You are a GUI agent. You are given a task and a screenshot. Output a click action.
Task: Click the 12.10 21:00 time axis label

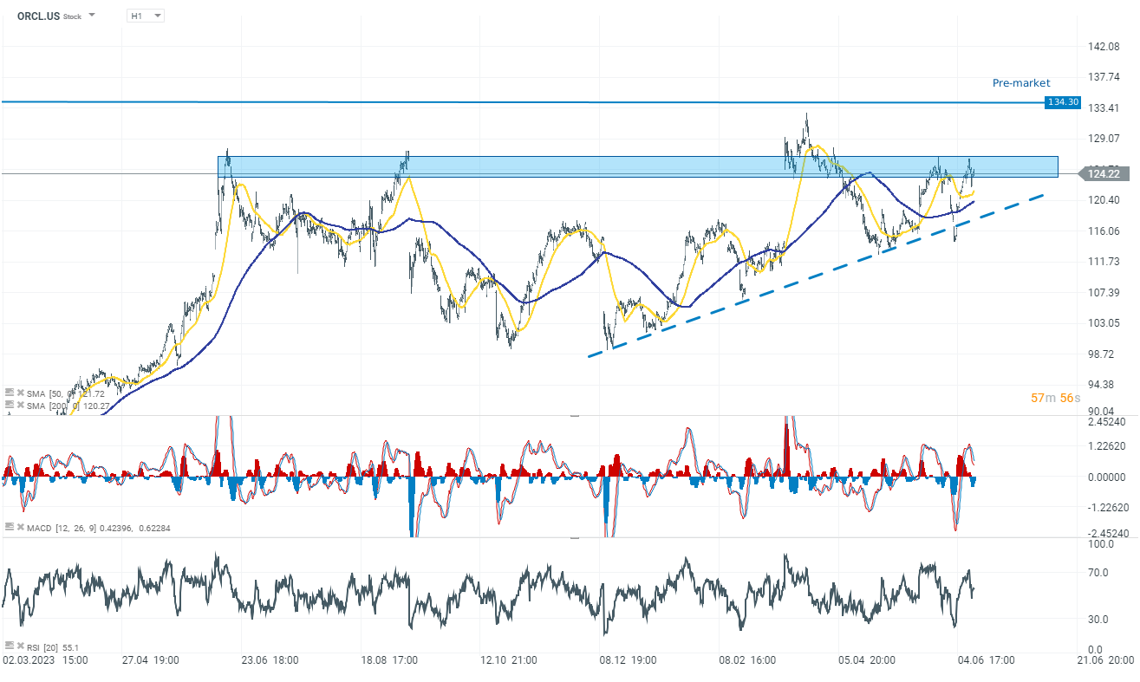[509, 660]
